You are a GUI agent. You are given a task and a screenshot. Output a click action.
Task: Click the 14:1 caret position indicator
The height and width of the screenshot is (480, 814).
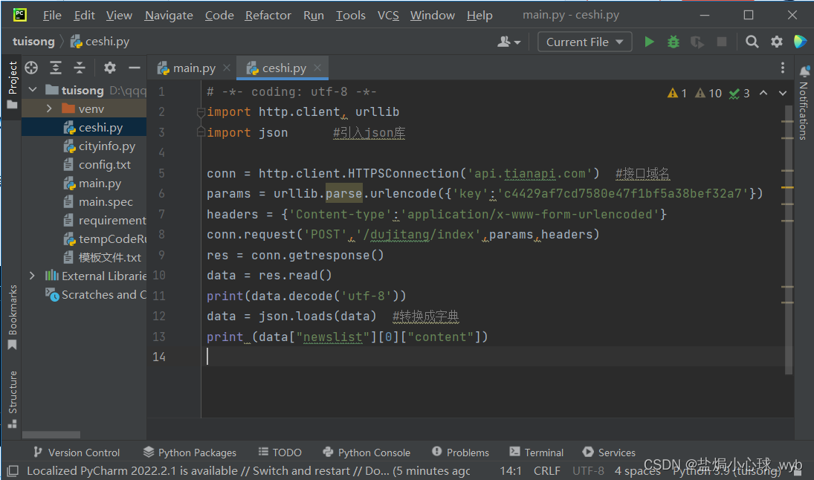[511, 470]
